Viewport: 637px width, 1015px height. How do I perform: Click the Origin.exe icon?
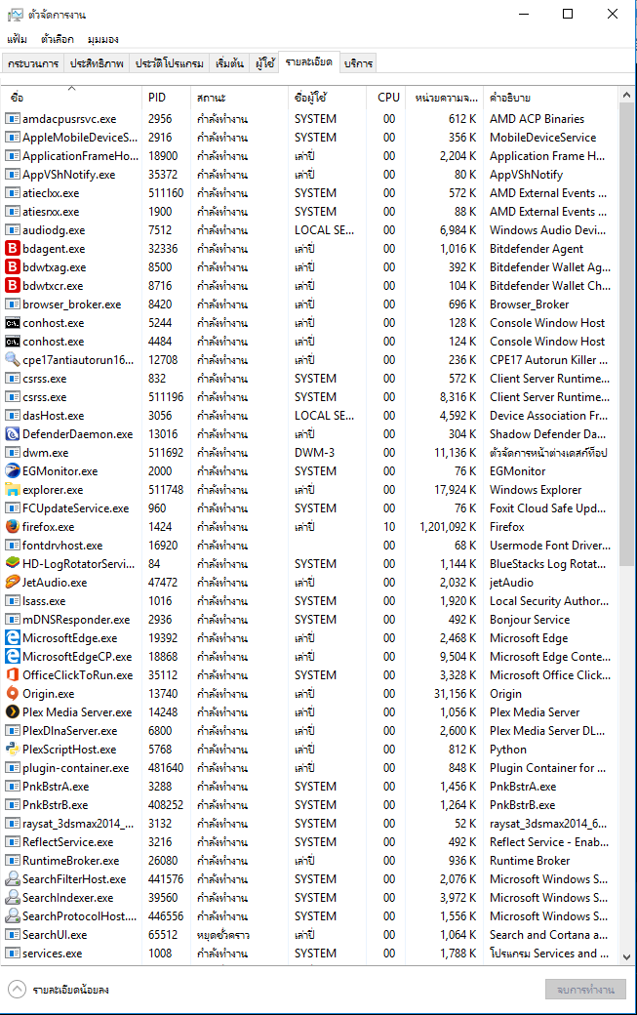(13, 693)
